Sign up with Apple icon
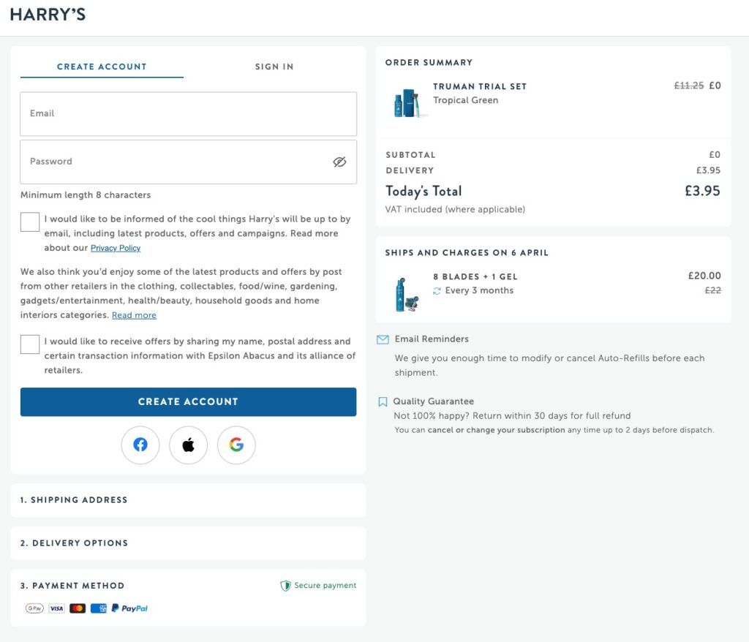 [x=188, y=445]
